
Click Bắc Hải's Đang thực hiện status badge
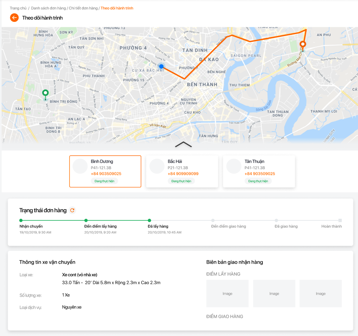point(181,181)
